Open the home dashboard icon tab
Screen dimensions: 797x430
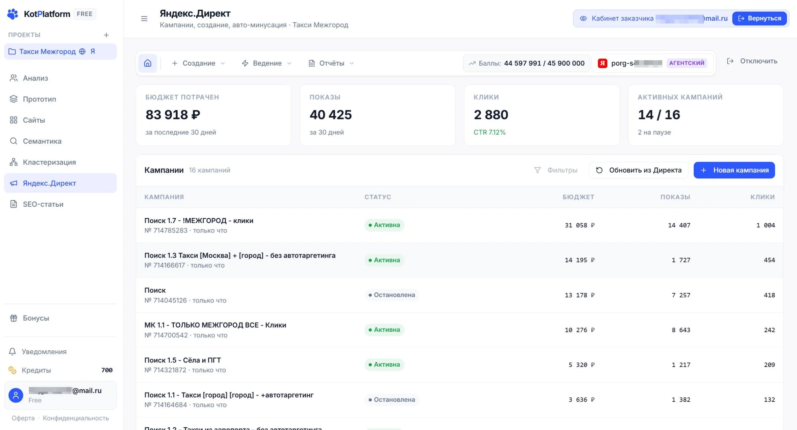(148, 63)
